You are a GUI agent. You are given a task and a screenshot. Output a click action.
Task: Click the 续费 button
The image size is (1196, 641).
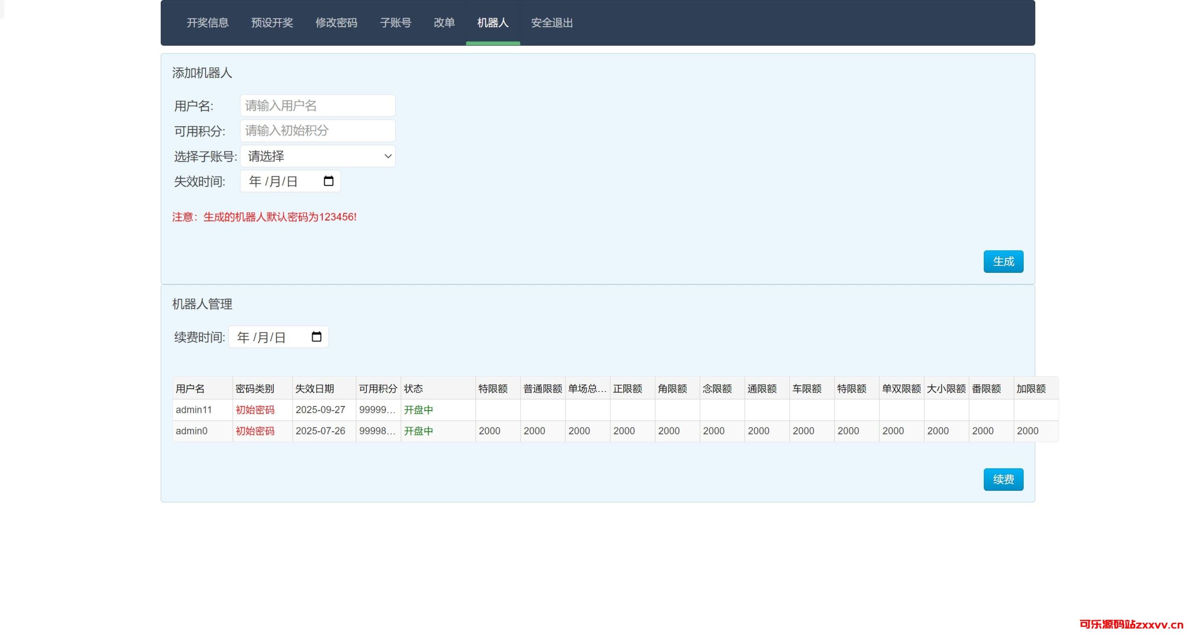pyautogui.click(x=1004, y=479)
